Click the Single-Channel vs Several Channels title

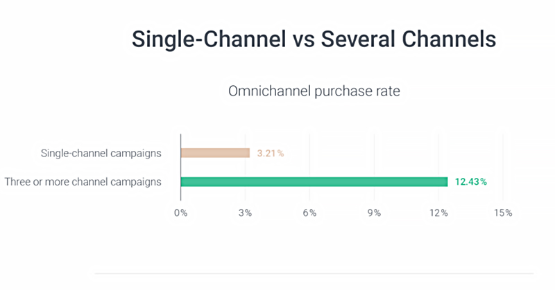coord(314,39)
